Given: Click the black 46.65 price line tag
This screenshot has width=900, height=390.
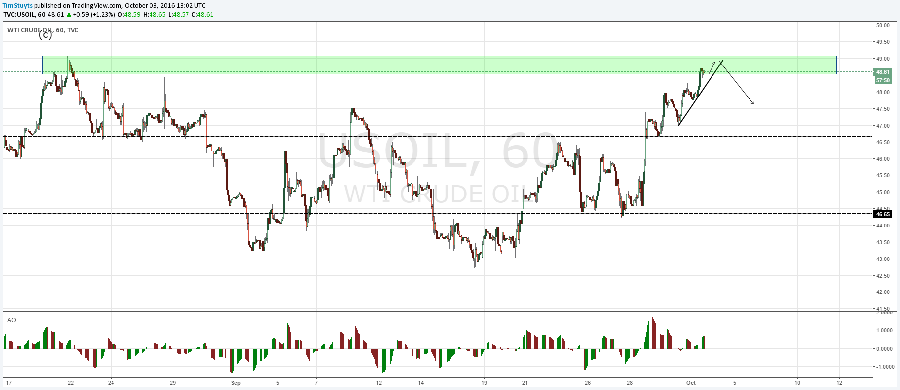Looking at the screenshot, I should (x=883, y=214).
